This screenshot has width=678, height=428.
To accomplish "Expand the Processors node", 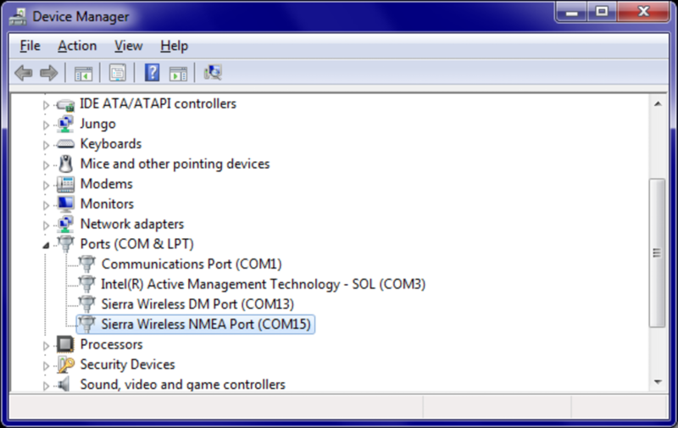I will coord(46,346).
